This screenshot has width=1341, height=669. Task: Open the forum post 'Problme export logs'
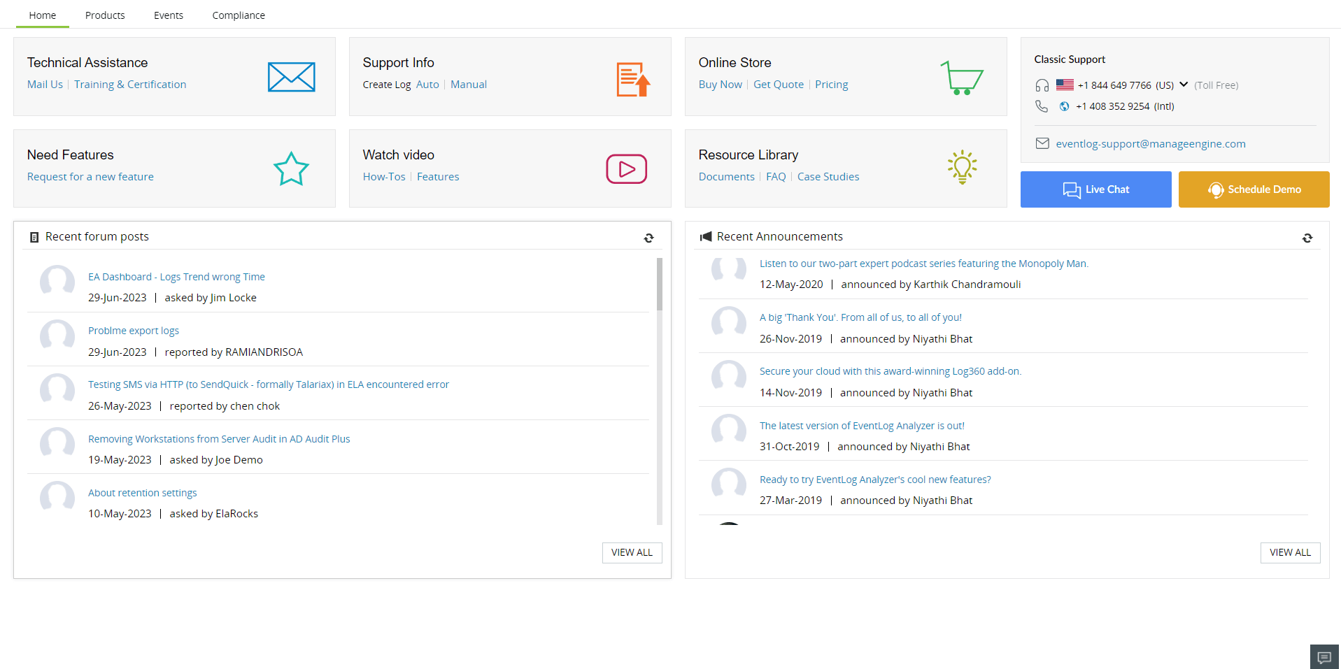(x=133, y=330)
